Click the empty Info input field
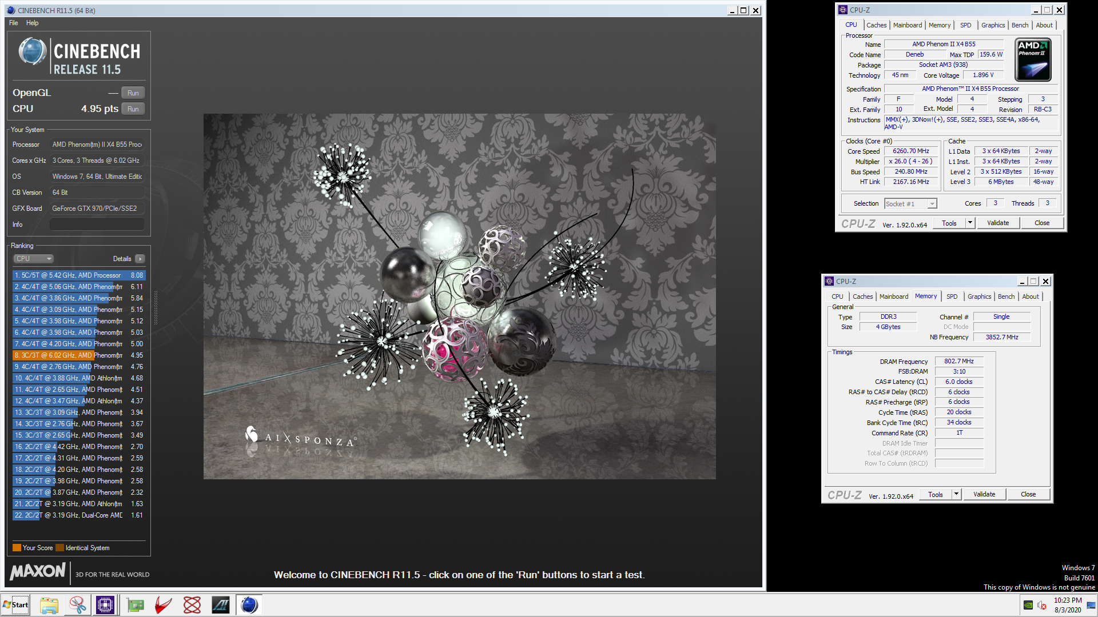This screenshot has height=617, width=1098. click(97, 225)
